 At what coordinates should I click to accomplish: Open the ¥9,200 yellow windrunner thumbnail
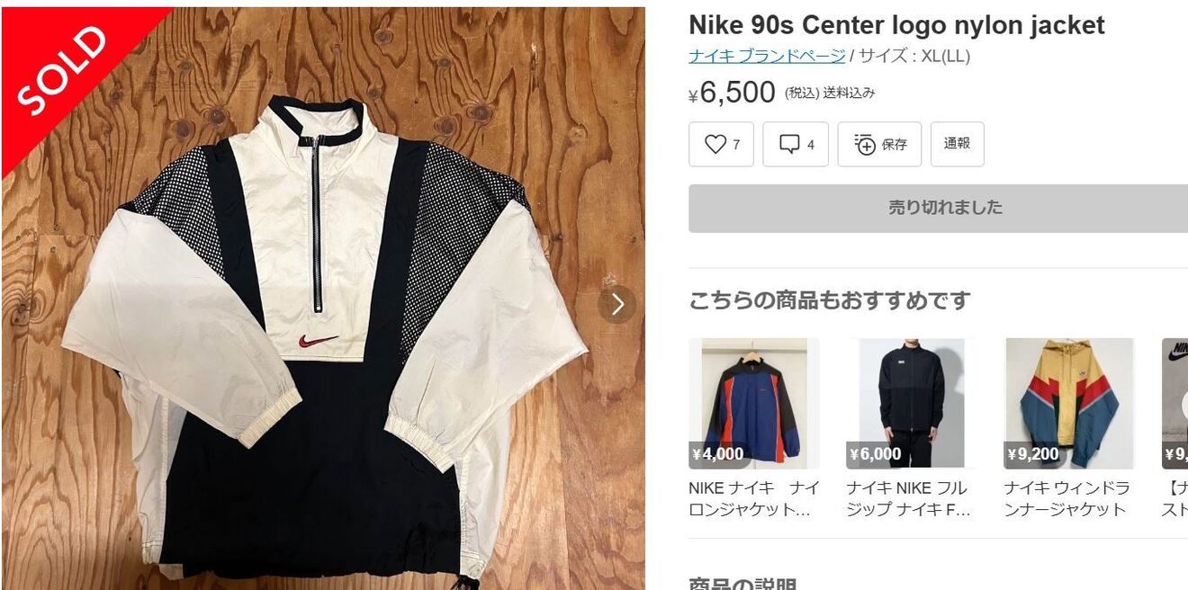coord(1069,403)
